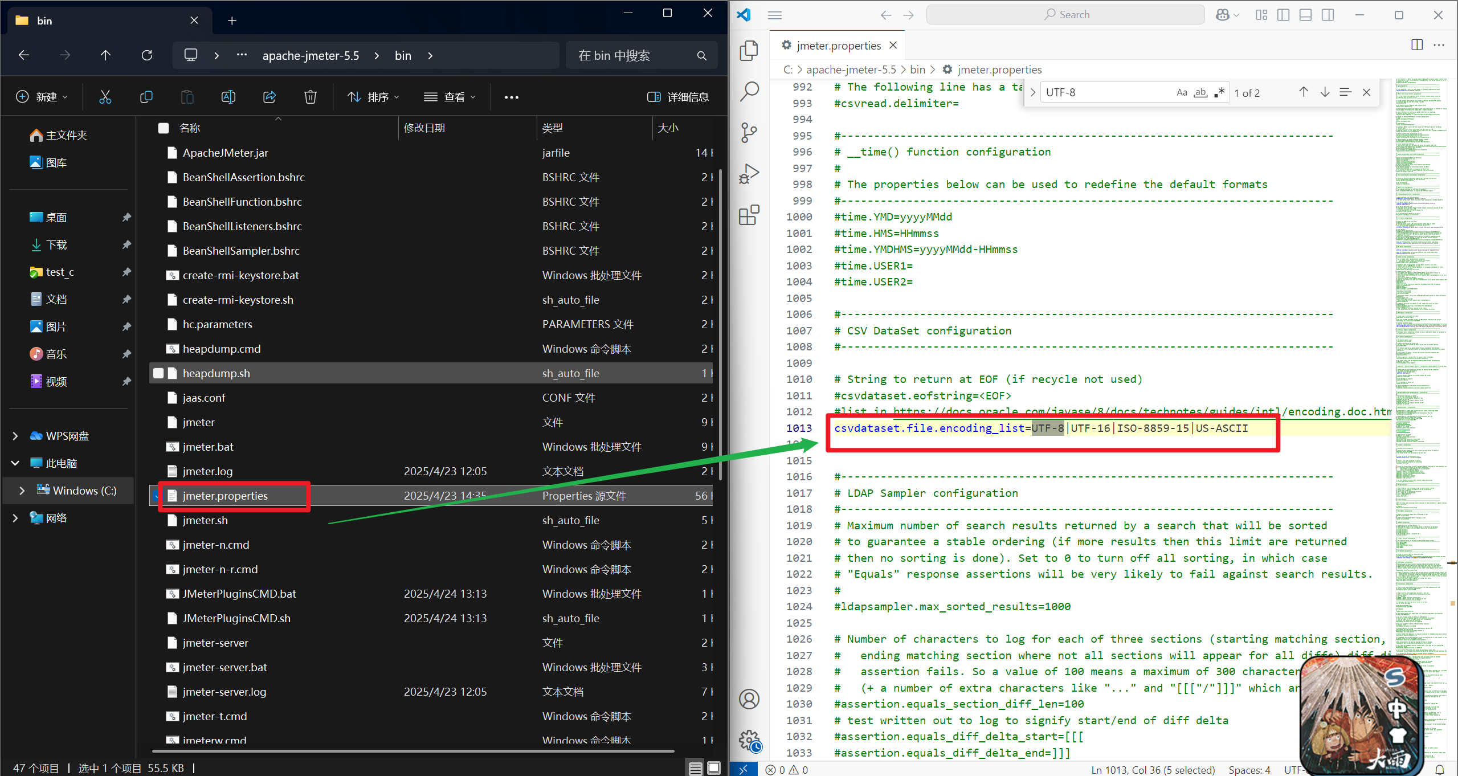Image resolution: width=1458 pixels, height=776 pixels.
Task: Open the VS Code hamburger menu
Action: [774, 15]
